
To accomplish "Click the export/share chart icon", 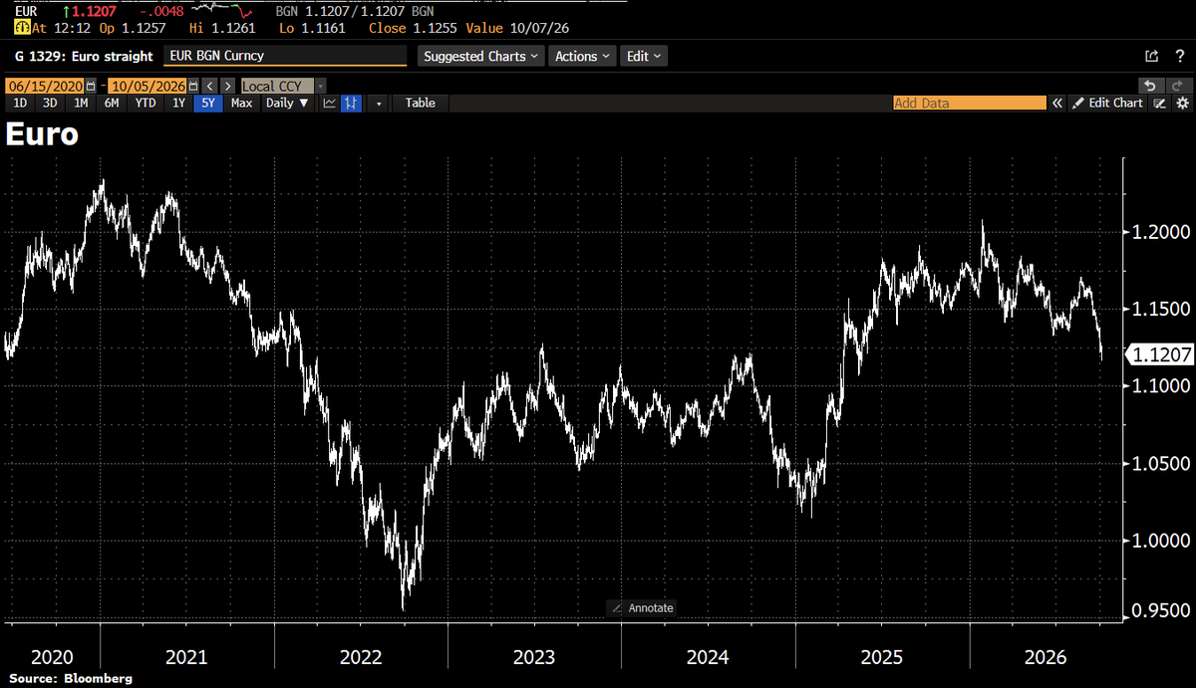I will pyautogui.click(x=1152, y=57).
